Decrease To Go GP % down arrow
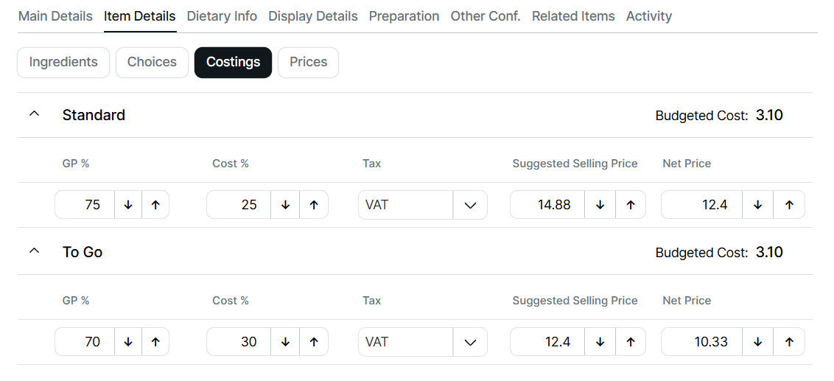 [x=128, y=342]
